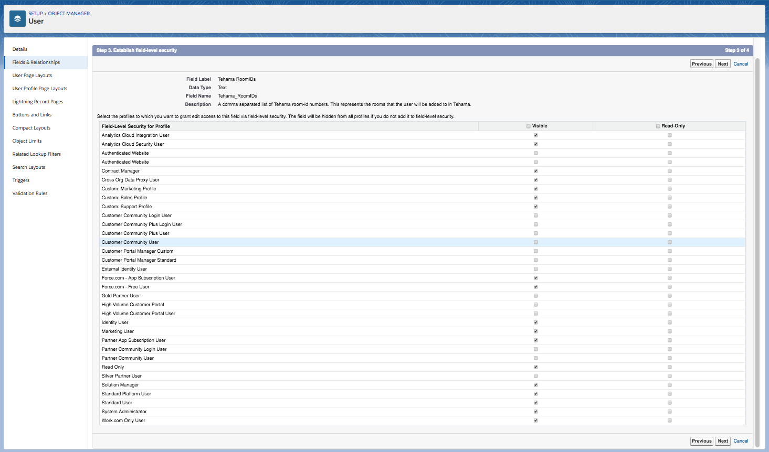Viewport: 769px width, 452px height.
Task: Open Related Lookup Filters
Action: pos(37,154)
